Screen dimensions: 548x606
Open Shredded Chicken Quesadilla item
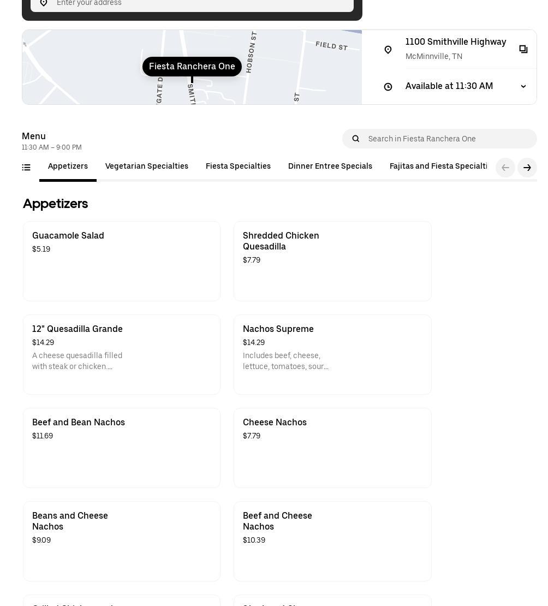point(332,262)
